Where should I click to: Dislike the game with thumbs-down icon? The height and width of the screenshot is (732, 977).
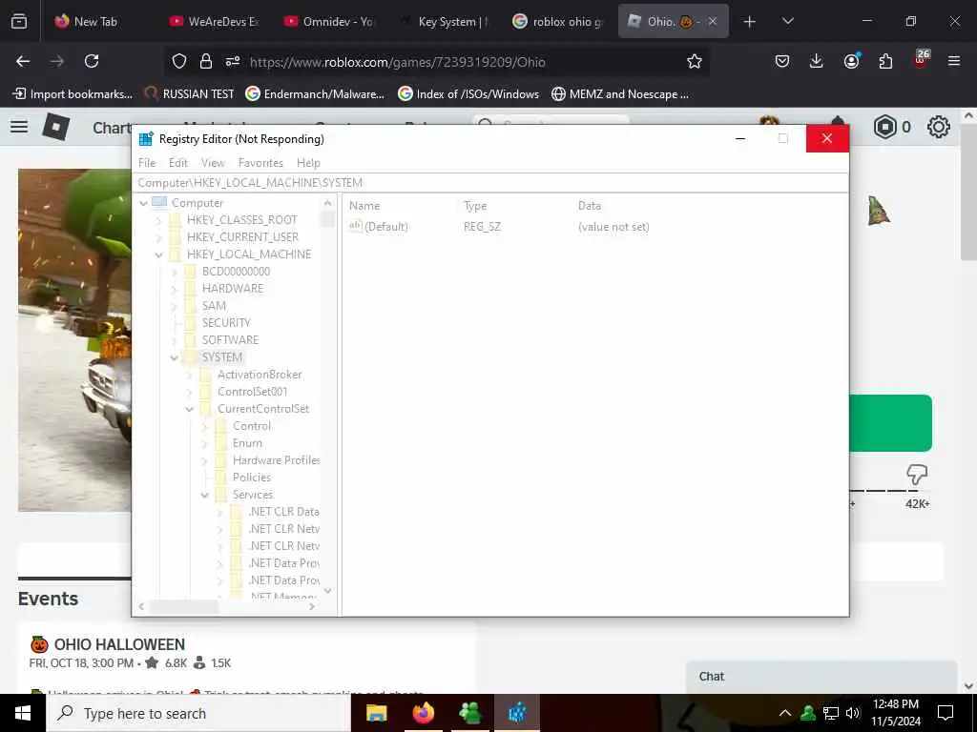click(917, 475)
